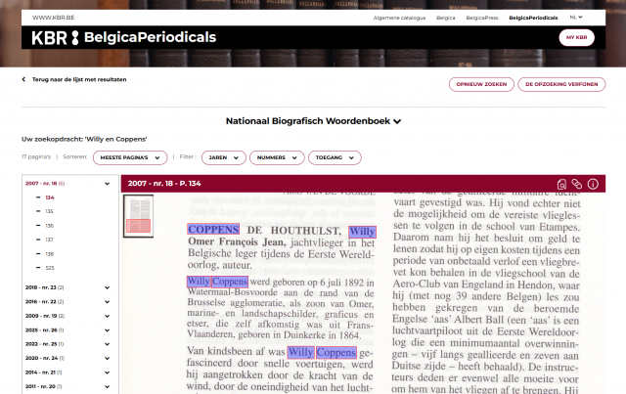
Task: Click the Opnieuw zoeken button
Action: (481, 84)
